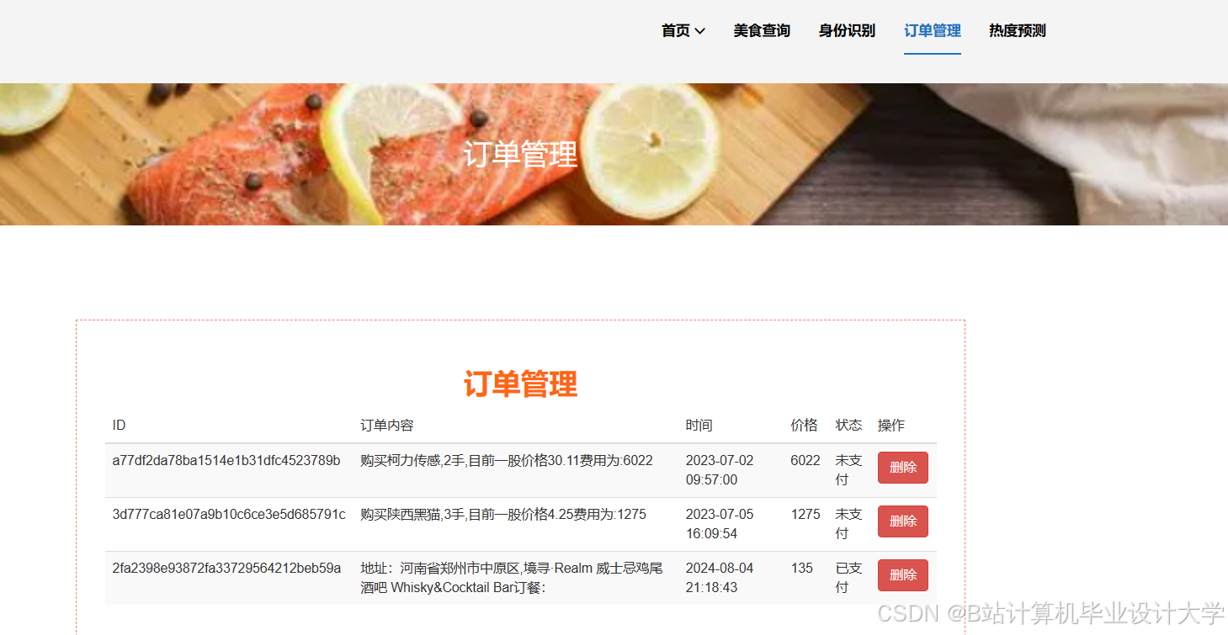The width and height of the screenshot is (1228, 635).
Task: Select order ID a77df2da78ba1514e1b31dfc4523789b
Action: click(226, 460)
